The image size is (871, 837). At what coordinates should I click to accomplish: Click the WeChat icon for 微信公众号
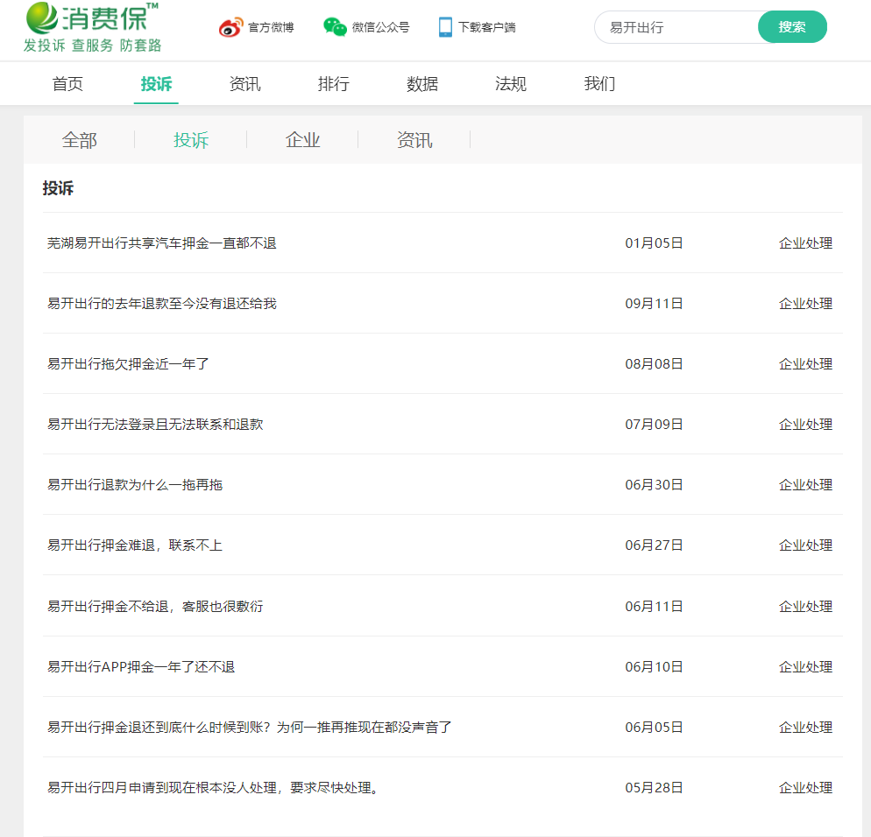pyautogui.click(x=335, y=26)
